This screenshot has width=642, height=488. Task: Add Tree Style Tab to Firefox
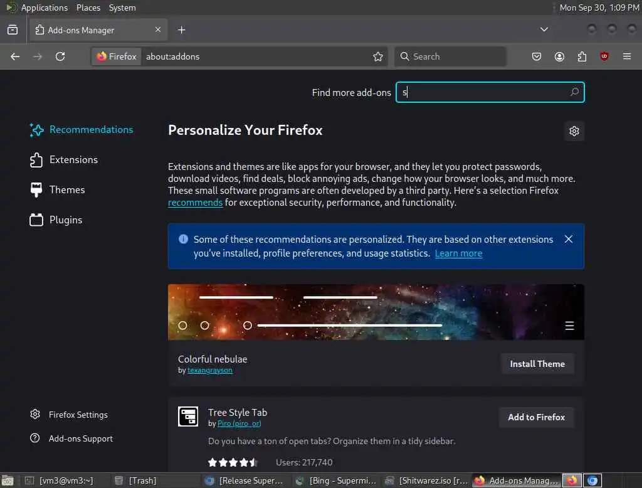[537, 417]
